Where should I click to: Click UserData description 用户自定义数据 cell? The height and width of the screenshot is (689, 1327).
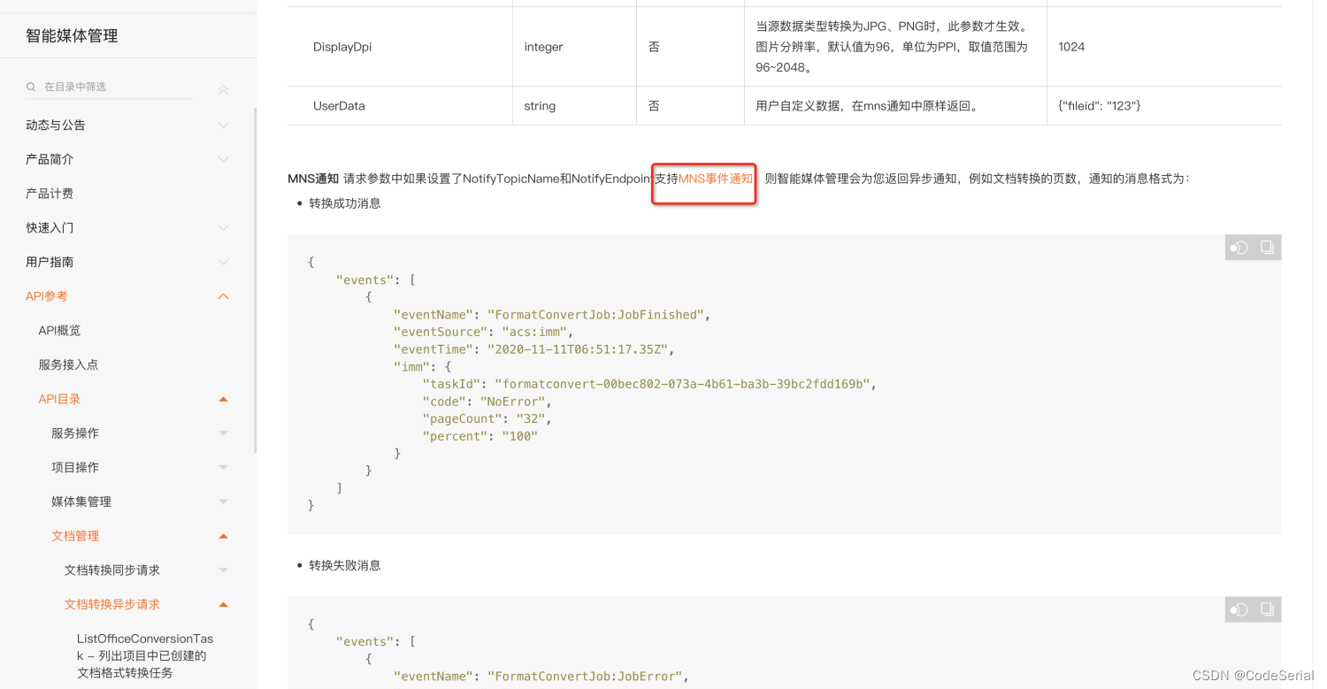867,106
